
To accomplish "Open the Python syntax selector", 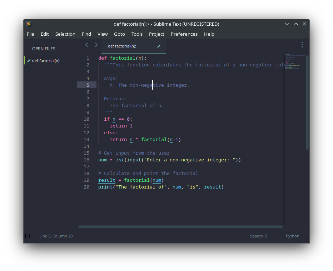I will click(292, 236).
